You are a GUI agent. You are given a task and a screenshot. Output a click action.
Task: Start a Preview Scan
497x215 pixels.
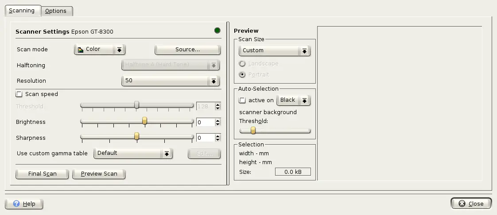click(99, 174)
